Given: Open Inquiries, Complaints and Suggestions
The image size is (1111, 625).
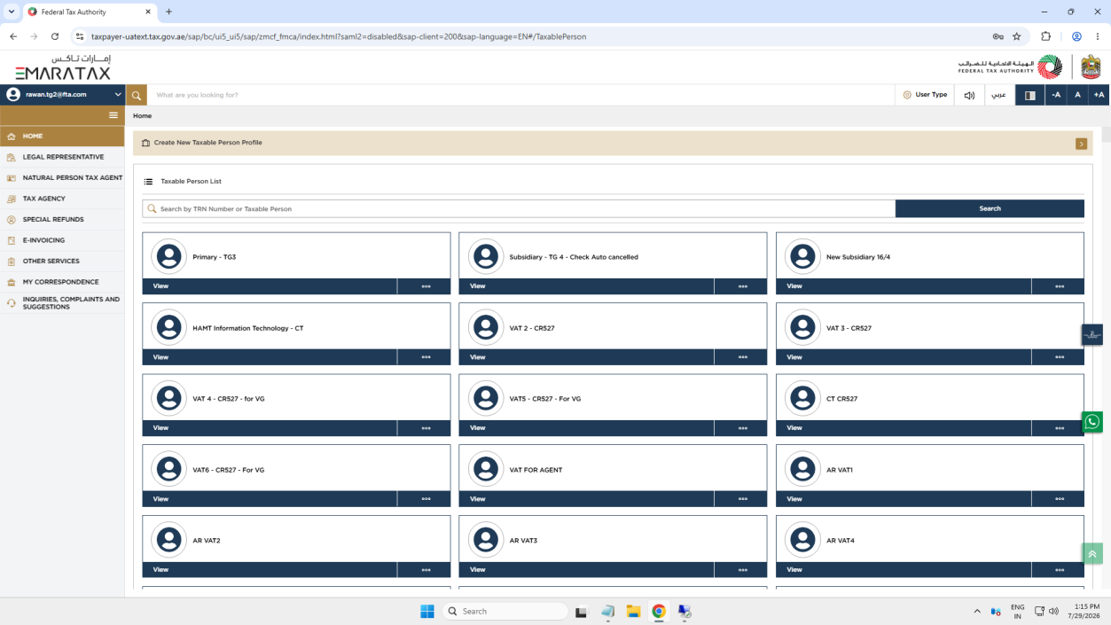Looking at the screenshot, I should pyautogui.click(x=62, y=303).
